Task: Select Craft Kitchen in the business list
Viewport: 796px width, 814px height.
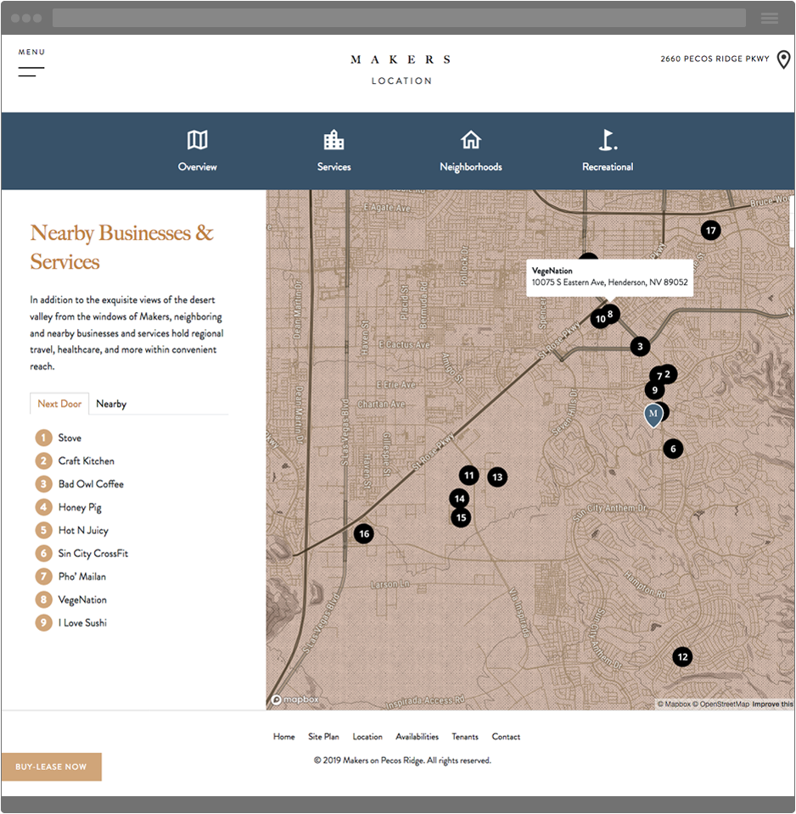Action: click(x=87, y=461)
